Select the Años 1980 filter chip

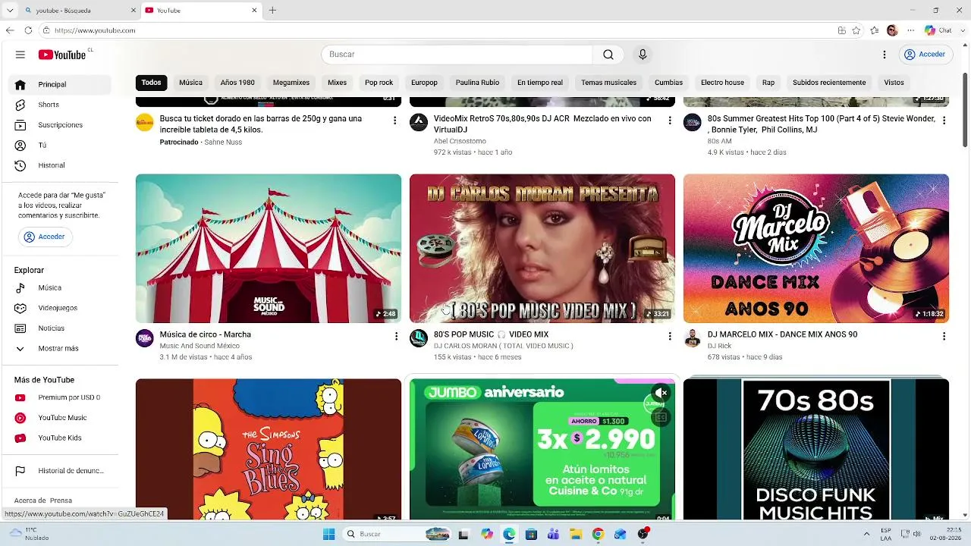(x=237, y=83)
